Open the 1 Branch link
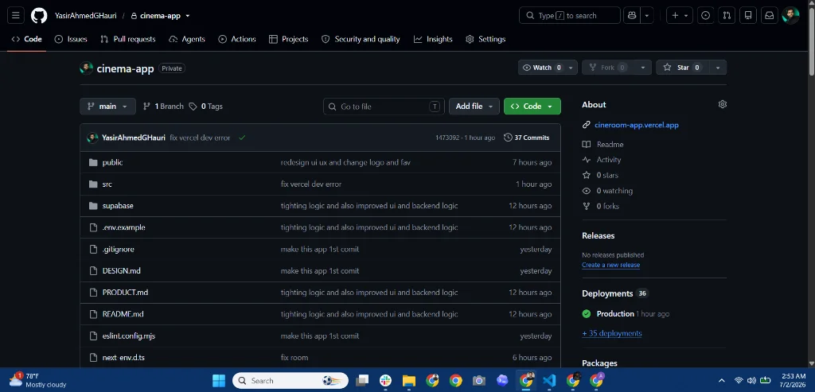815x392 pixels. click(163, 107)
